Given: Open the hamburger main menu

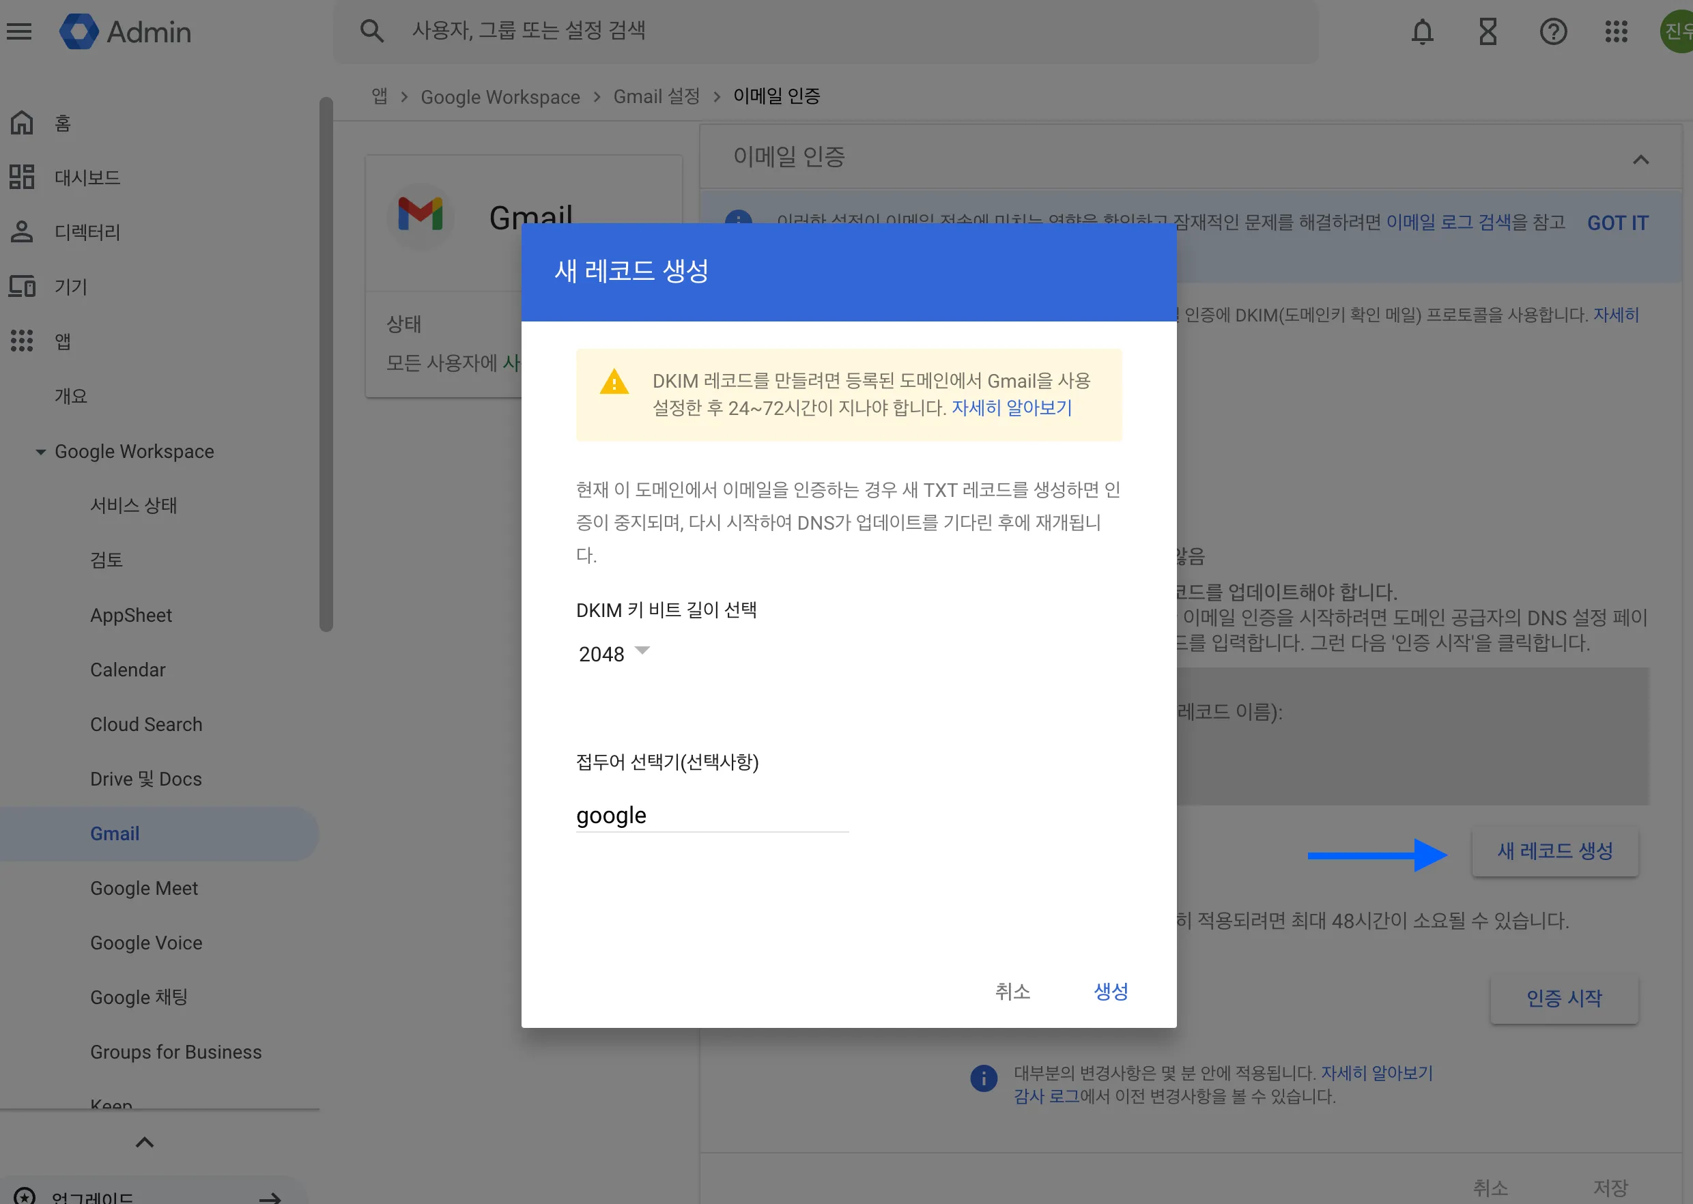Looking at the screenshot, I should 19,31.
